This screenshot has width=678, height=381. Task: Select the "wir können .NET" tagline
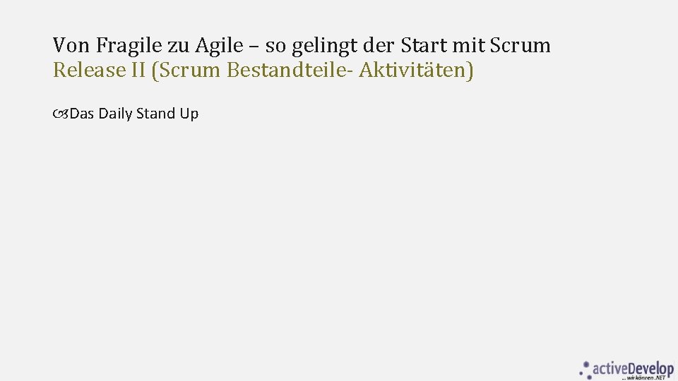click(646, 378)
